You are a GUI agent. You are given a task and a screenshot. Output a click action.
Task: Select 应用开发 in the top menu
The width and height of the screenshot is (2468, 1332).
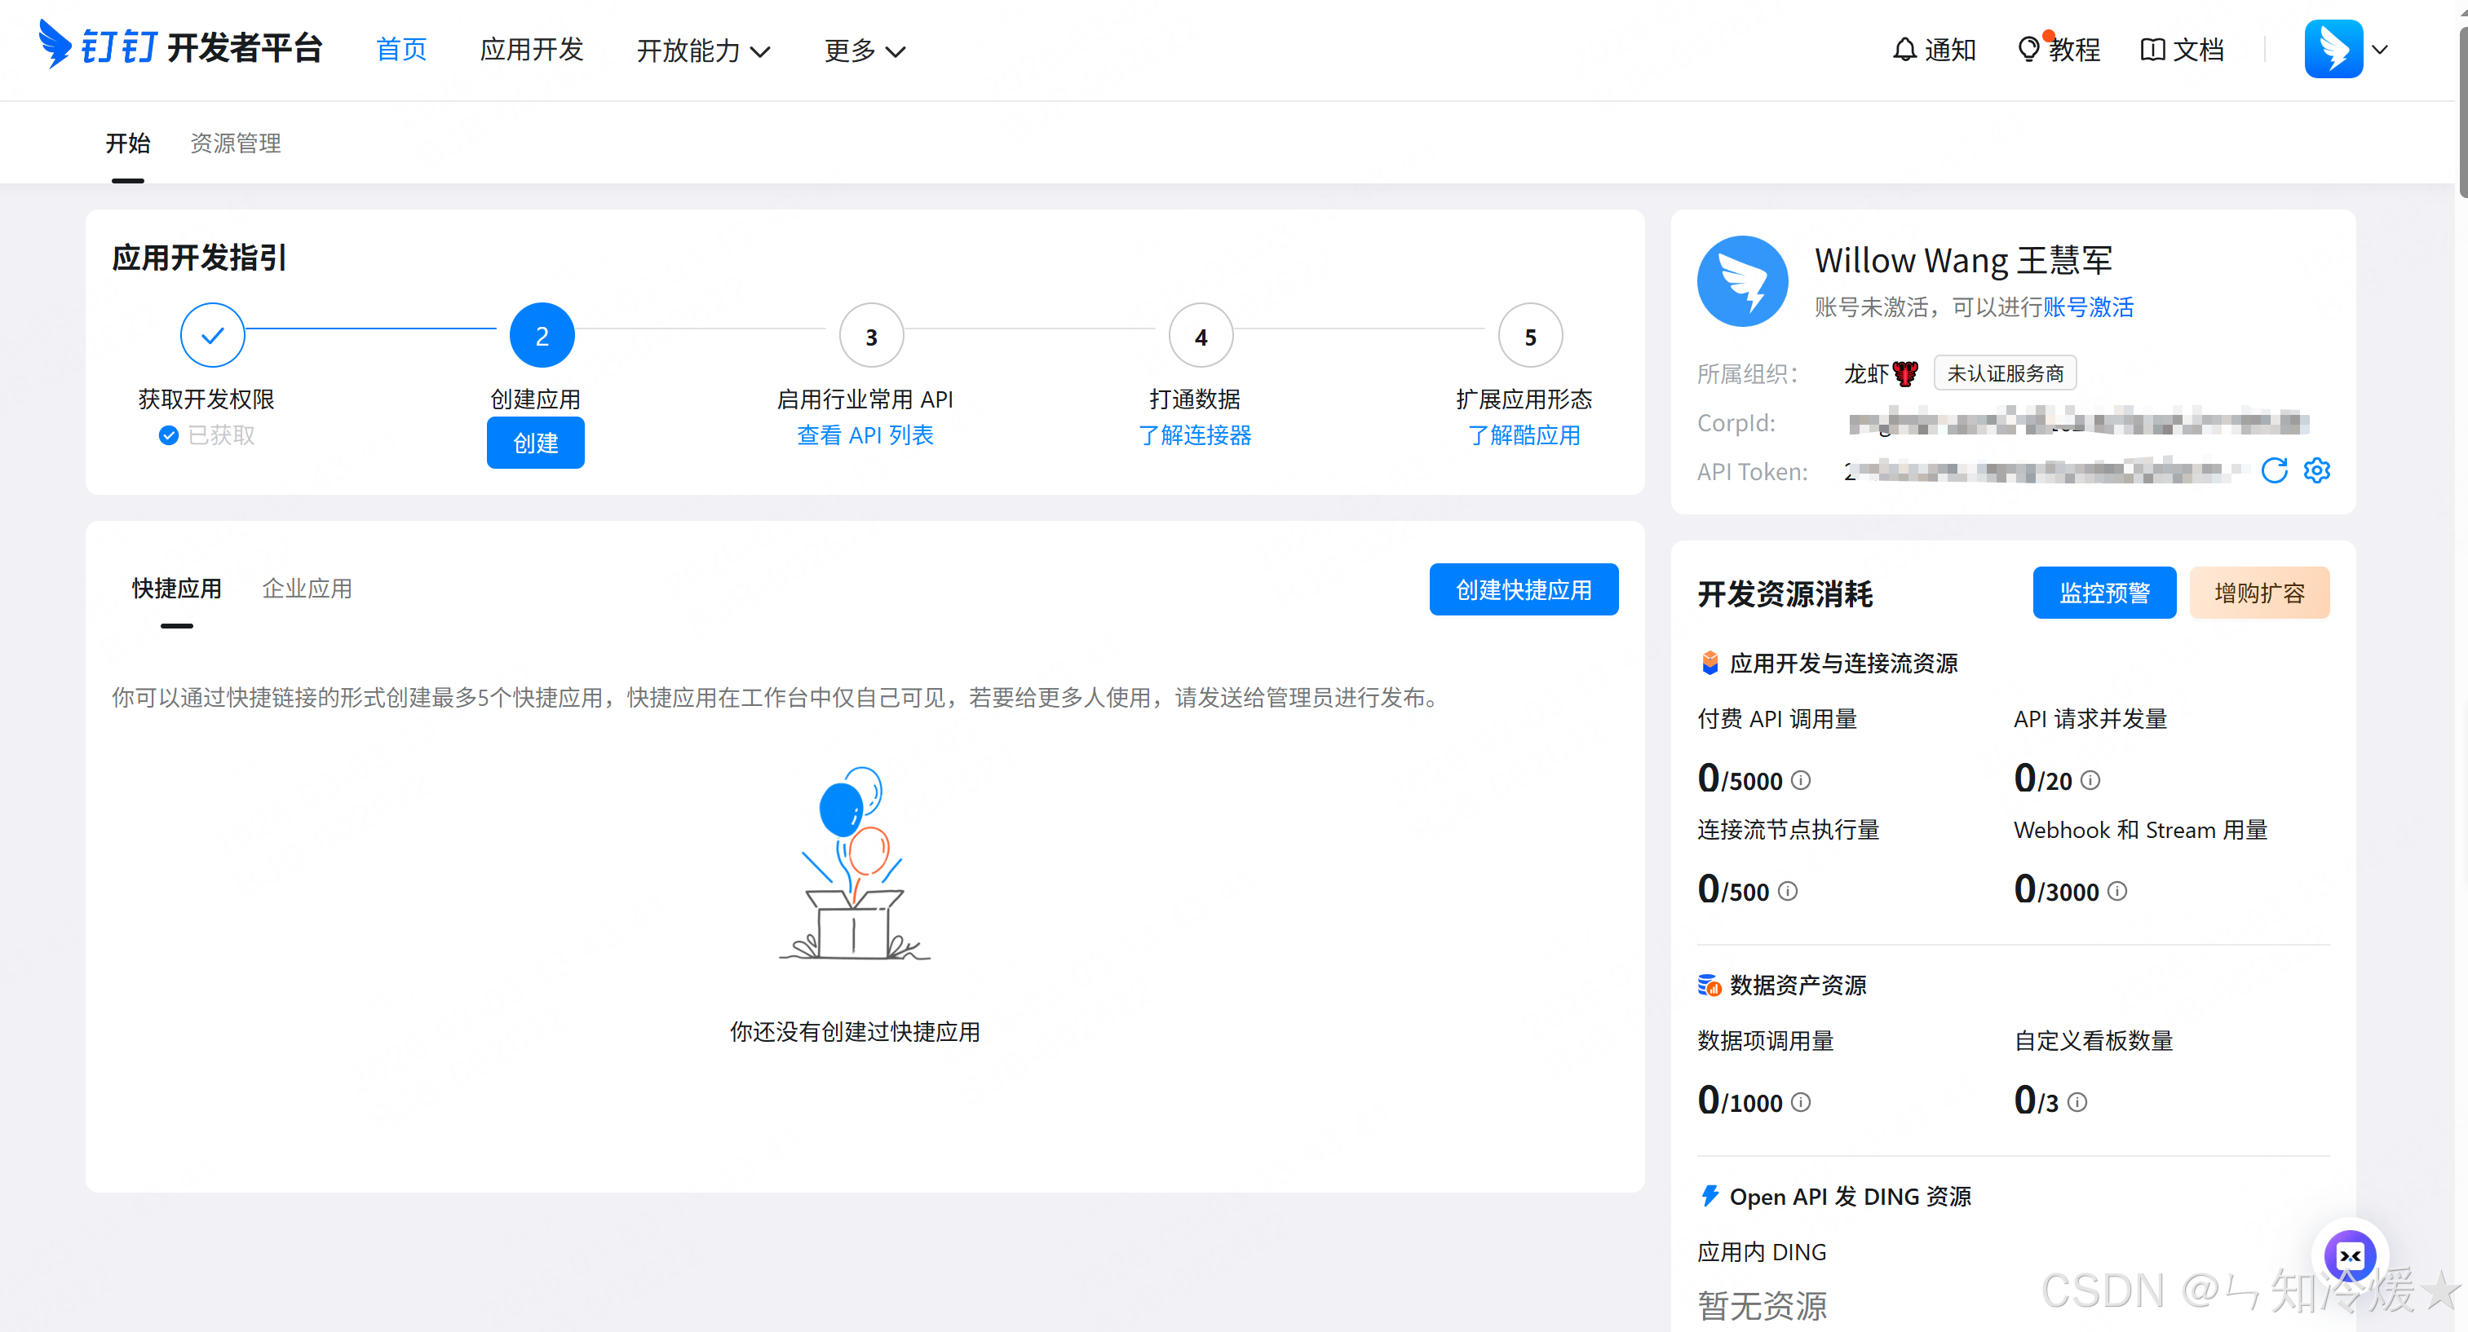532,51
